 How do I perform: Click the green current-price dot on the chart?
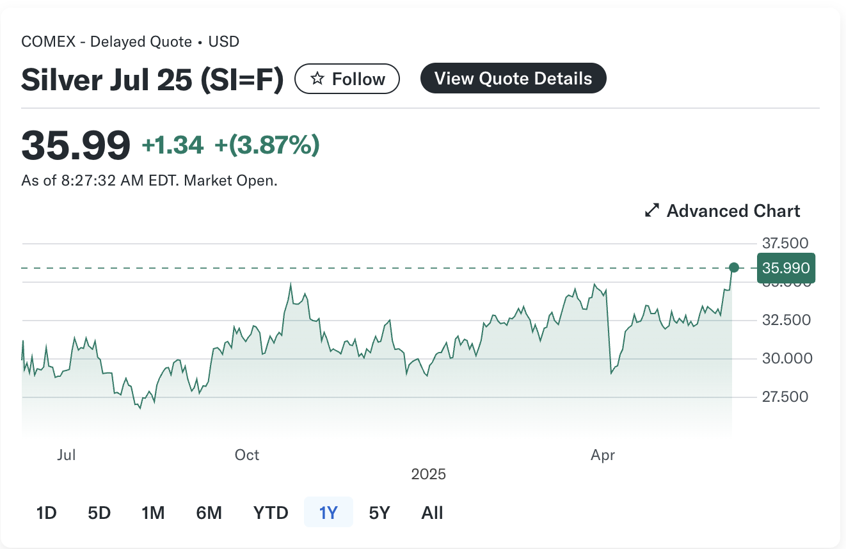click(x=734, y=267)
